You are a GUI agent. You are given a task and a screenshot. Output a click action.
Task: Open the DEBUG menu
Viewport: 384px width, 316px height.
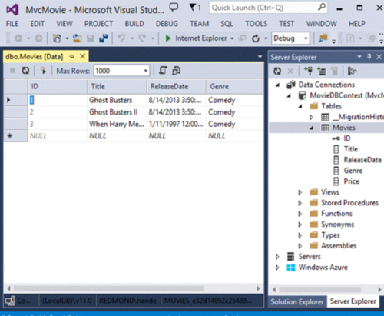coord(167,24)
